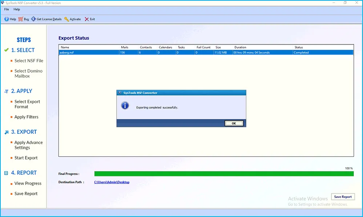Click the Activate key icon
Image resolution: width=363 pixels, height=217 pixels.
point(67,19)
